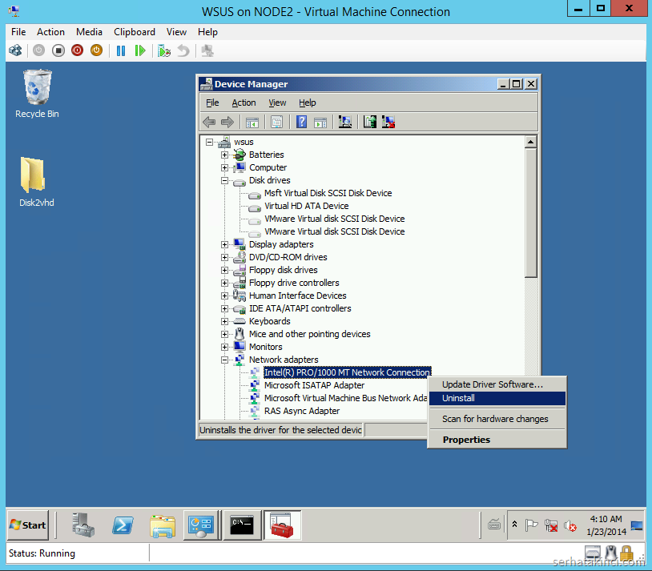Select the Disk2vhd folder on desktop
652x571 pixels.
coord(37,182)
